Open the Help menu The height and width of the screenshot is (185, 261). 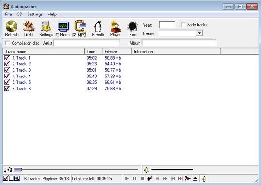[52, 15]
